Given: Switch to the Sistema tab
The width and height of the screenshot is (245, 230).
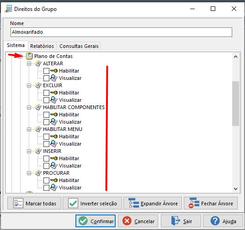Looking at the screenshot, I should click(x=16, y=45).
